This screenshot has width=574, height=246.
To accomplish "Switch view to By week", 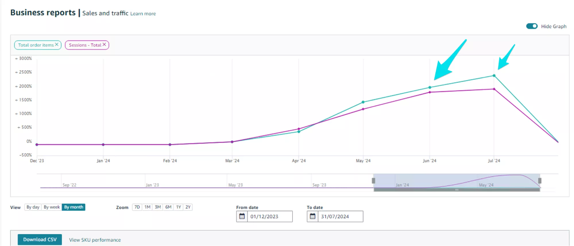I will (x=52, y=207).
